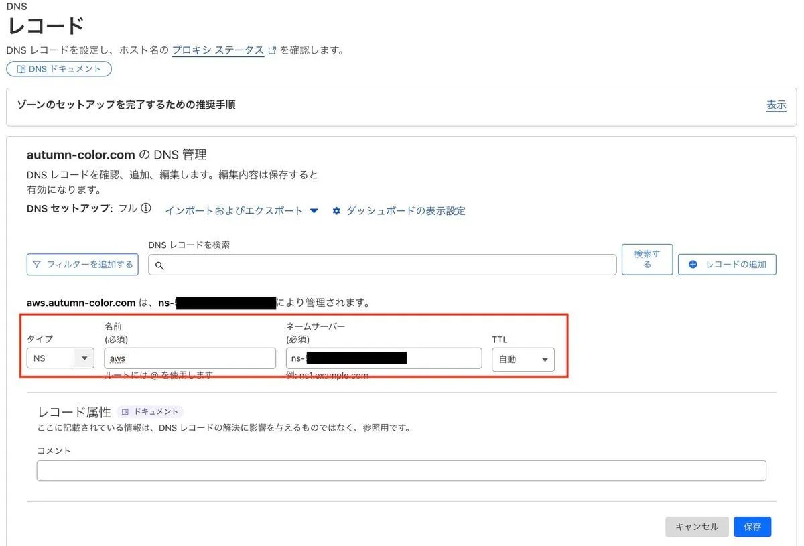
Task: Click into the ネームサーバー input field
Action: (x=442, y=358)
